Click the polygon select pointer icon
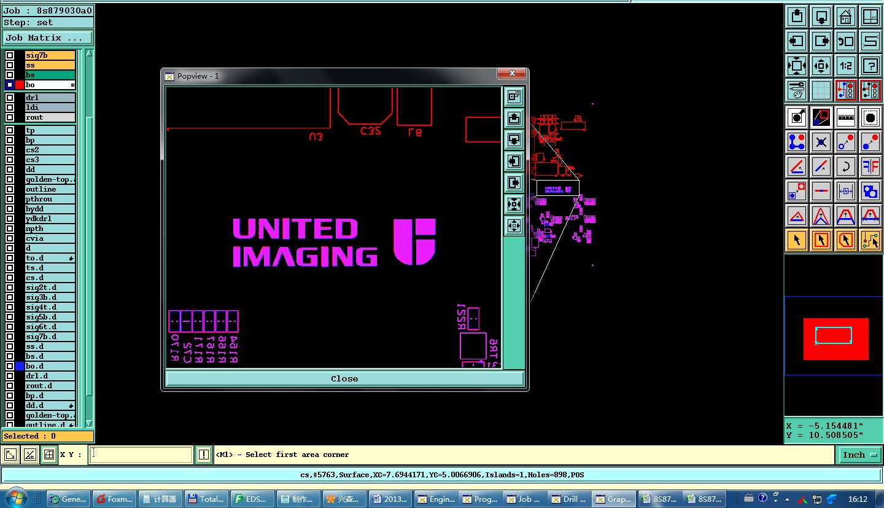This screenshot has width=884, height=508. click(x=846, y=240)
